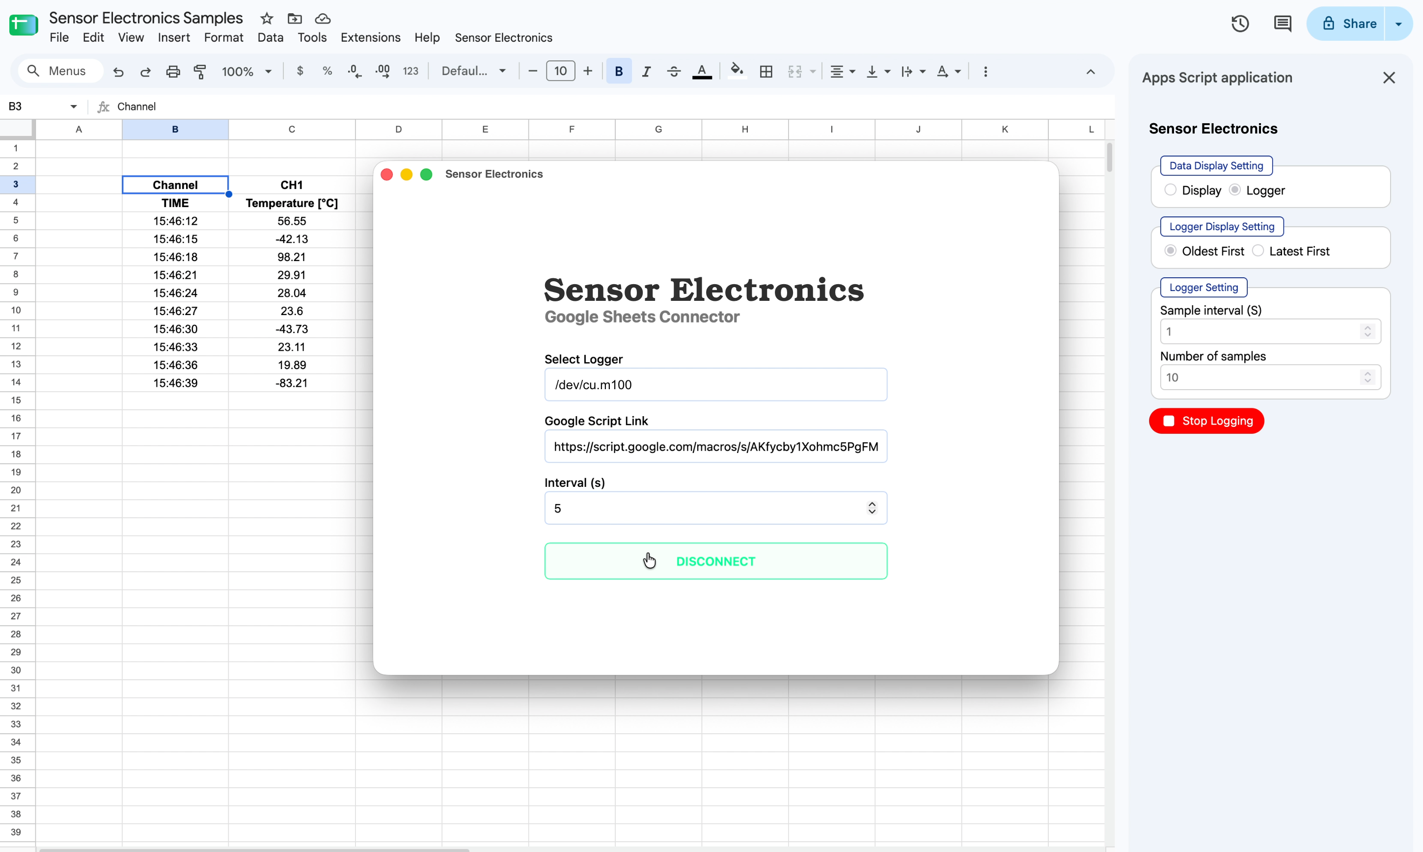Click the Share button
This screenshot has height=852, width=1423.
click(1345, 24)
